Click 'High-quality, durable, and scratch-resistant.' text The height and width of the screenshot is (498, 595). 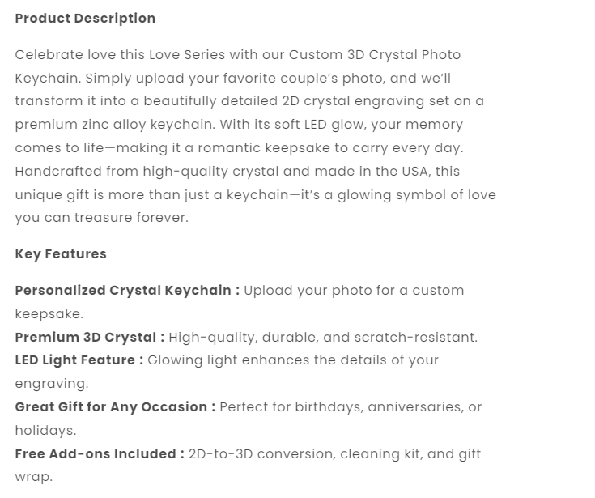[x=323, y=337]
